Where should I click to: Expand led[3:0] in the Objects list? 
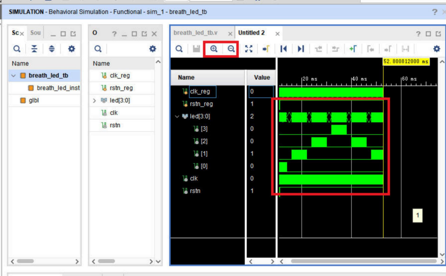coord(95,101)
